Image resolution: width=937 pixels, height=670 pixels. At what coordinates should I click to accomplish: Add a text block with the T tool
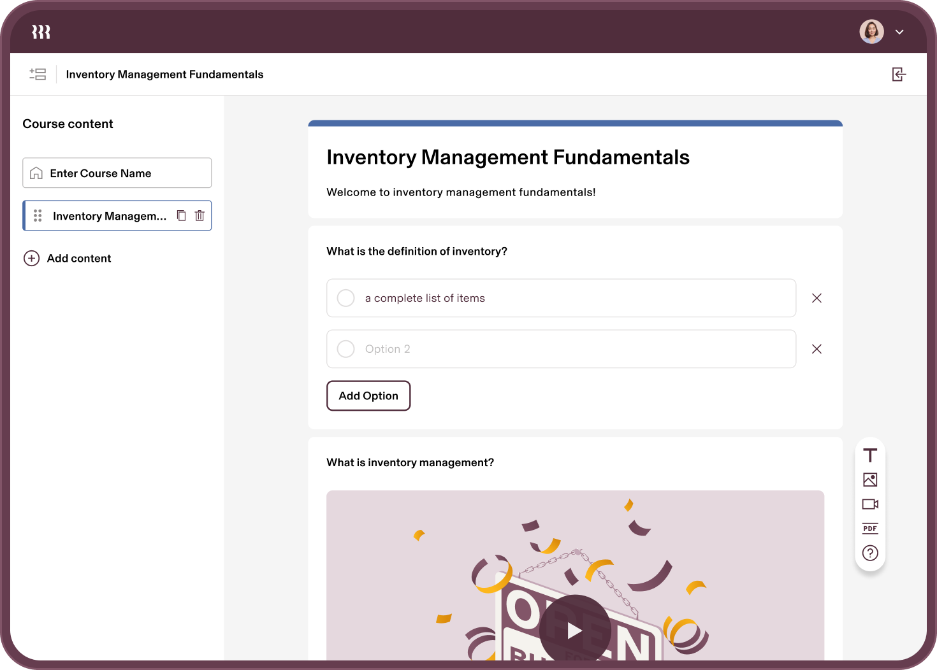[x=870, y=455]
